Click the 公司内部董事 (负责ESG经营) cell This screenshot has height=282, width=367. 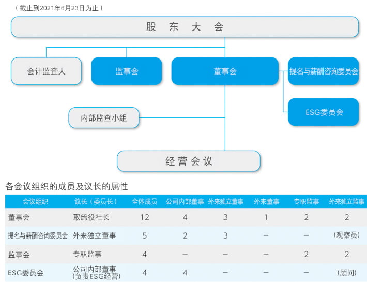pos(97,273)
